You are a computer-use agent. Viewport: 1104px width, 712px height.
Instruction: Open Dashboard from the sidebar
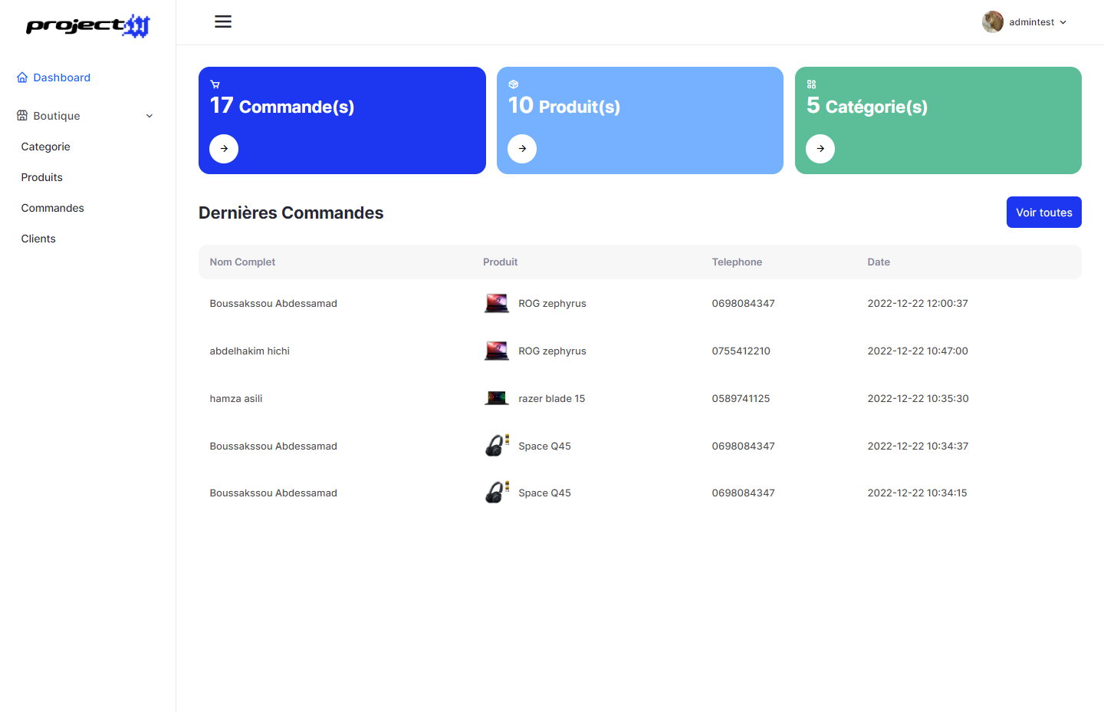(61, 77)
